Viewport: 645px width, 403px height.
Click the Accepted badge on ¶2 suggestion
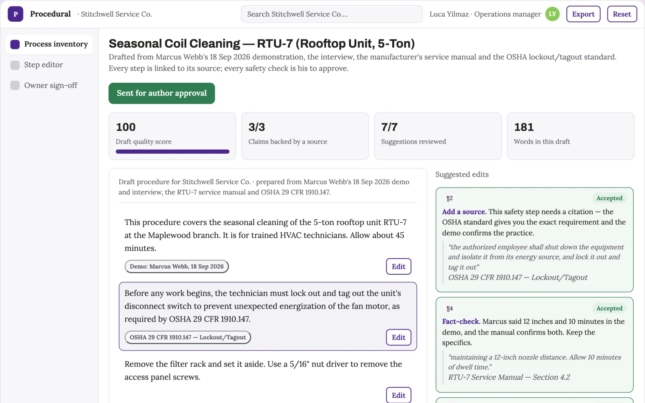[x=609, y=198]
